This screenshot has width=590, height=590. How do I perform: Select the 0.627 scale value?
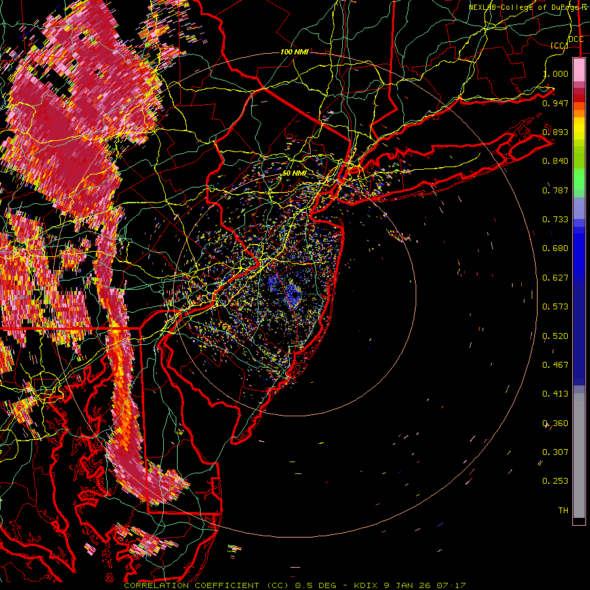click(555, 278)
